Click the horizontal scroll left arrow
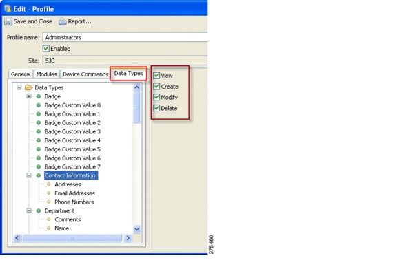The height and width of the screenshot is (260, 397). (x=17, y=238)
